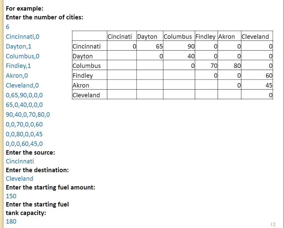Click the number of cities value 6
This screenshot has height=228, width=284.
[7, 27]
